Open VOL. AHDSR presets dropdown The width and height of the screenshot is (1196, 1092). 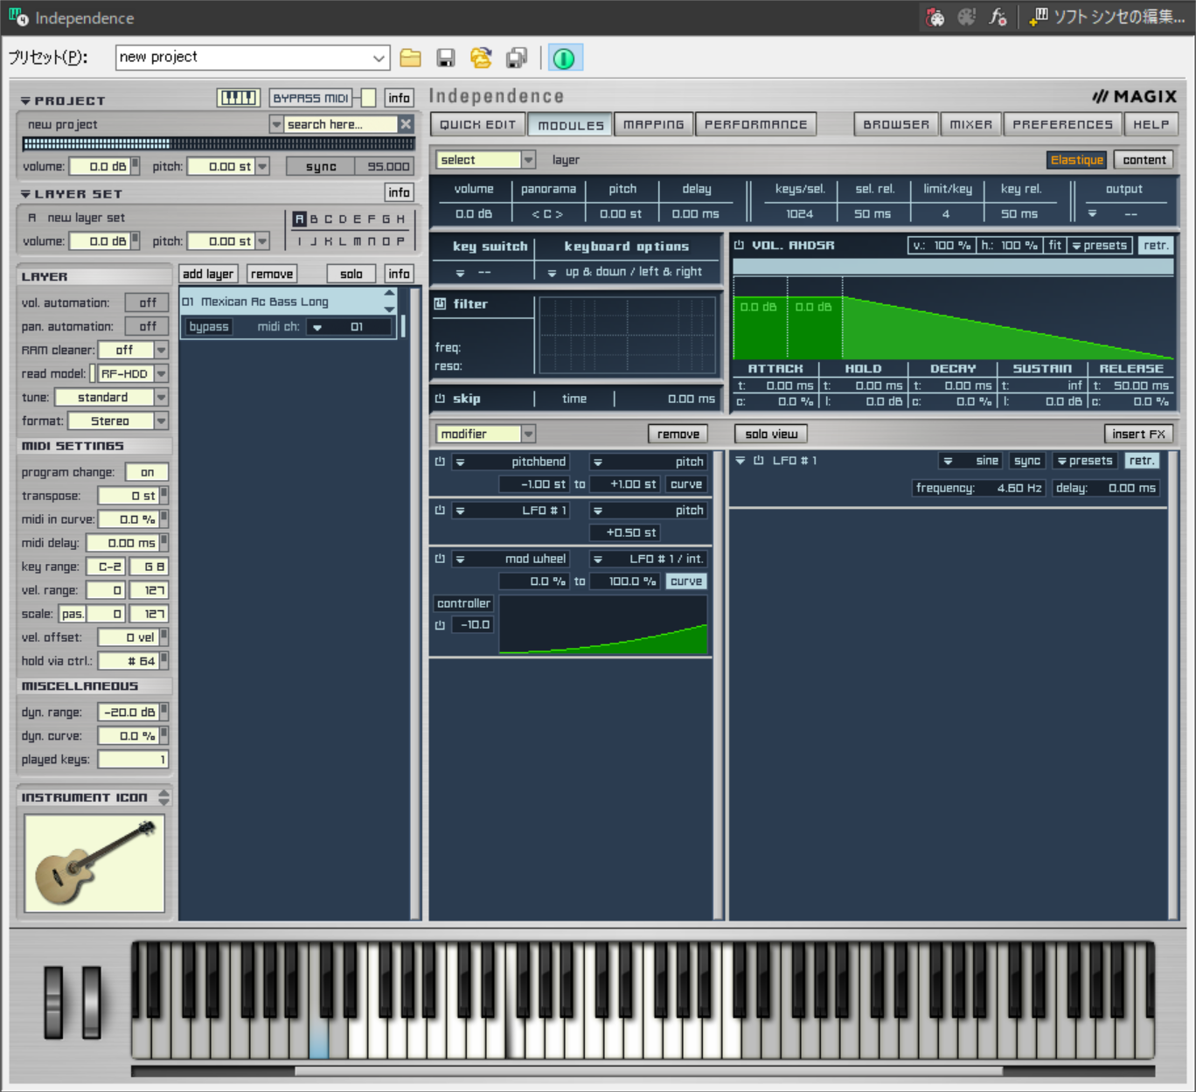(x=1100, y=246)
